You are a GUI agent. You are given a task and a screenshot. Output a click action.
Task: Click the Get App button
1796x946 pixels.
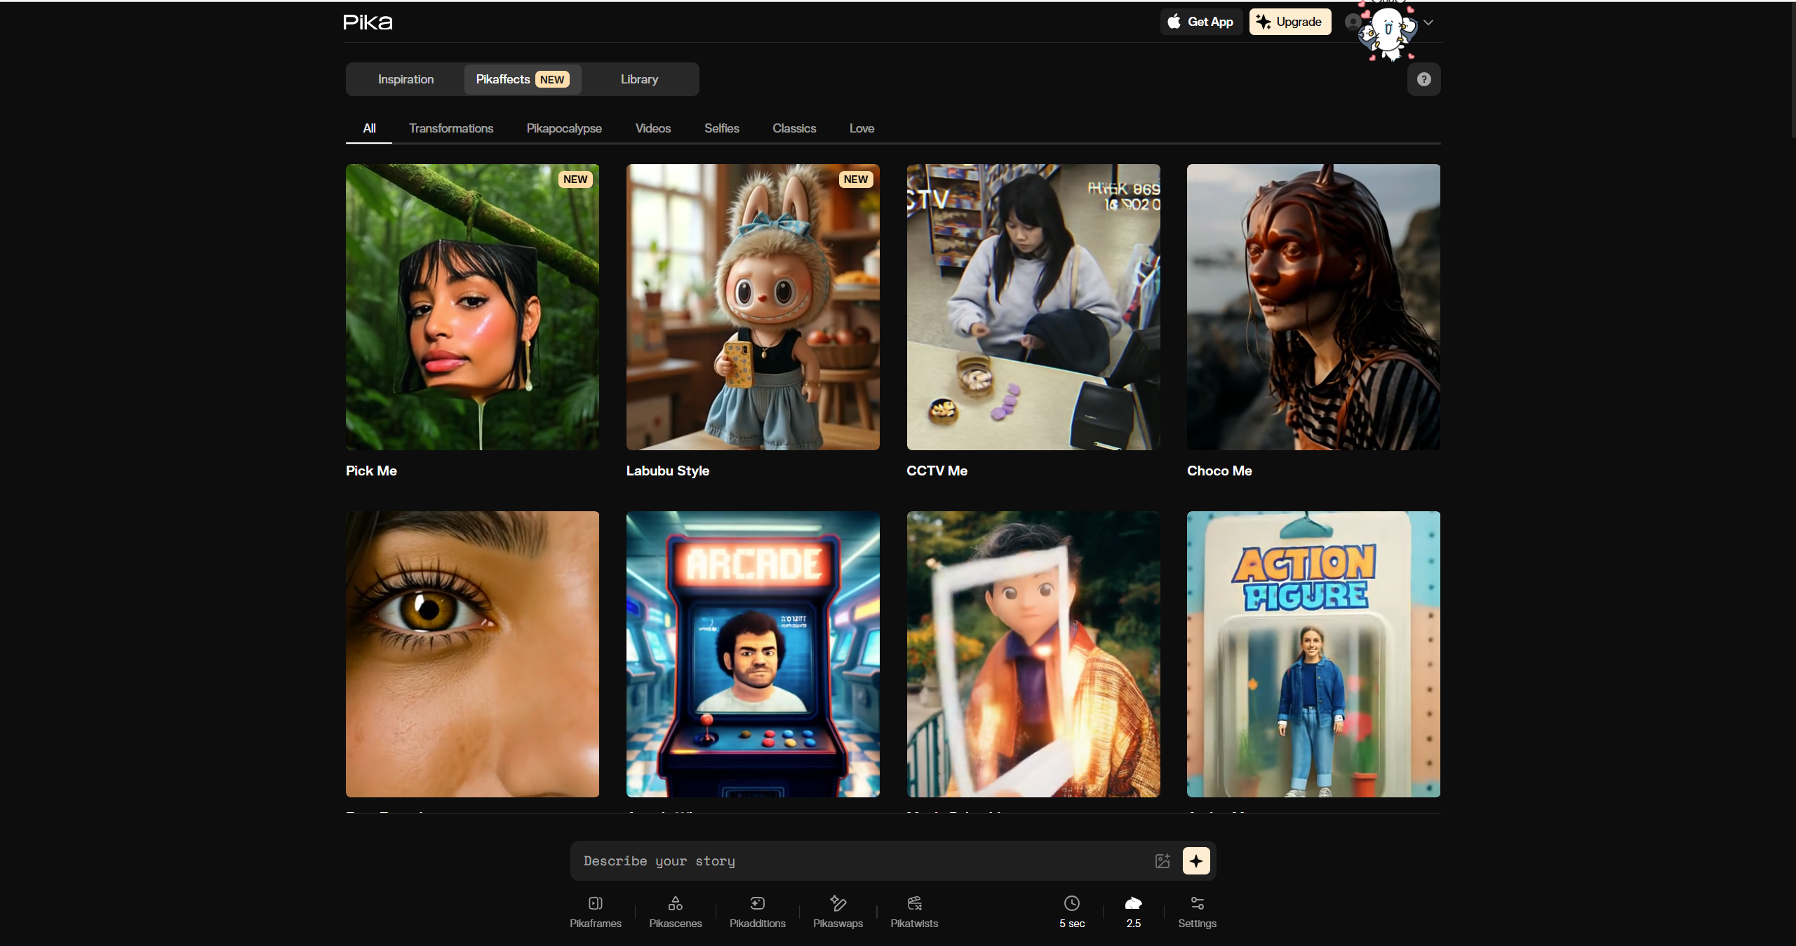(x=1200, y=22)
